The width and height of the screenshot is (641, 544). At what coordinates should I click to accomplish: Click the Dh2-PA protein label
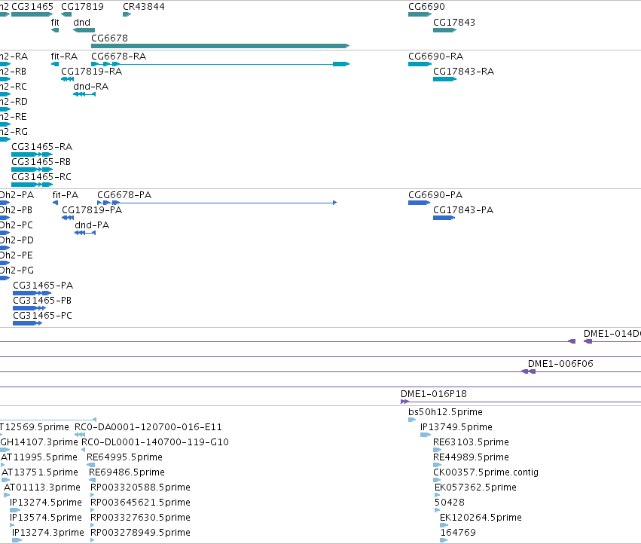(17, 194)
